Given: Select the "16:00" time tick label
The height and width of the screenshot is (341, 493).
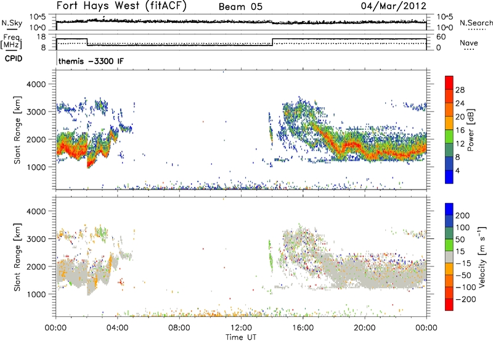Looking at the screenshot, I should [303, 328].
